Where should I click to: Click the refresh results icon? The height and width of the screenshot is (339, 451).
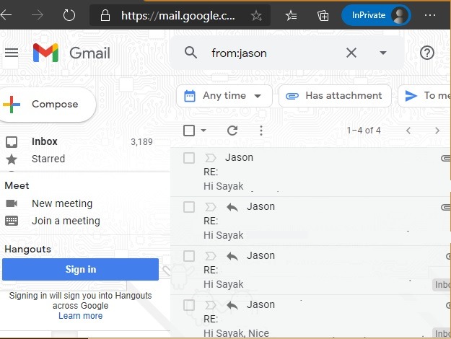click(x=232, y=131)
